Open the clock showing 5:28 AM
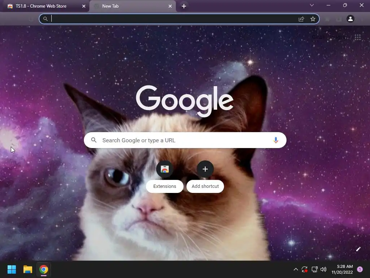The image size is (370, 278). point(342,269)
